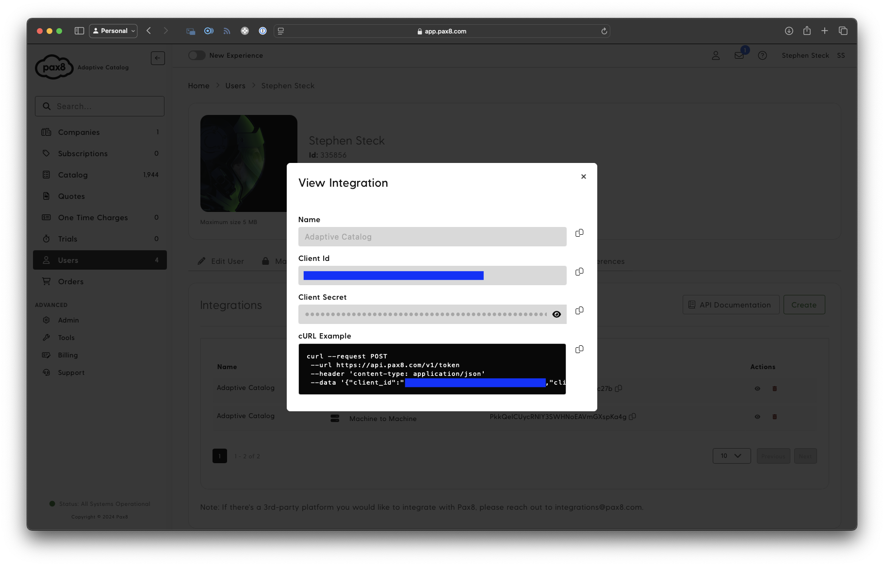Select Users in the sidebar
This screenshot has width=884, height=566.
(x=100, y=260)
